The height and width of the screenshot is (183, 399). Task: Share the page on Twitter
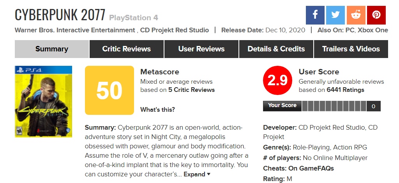[x=335, y=16]
